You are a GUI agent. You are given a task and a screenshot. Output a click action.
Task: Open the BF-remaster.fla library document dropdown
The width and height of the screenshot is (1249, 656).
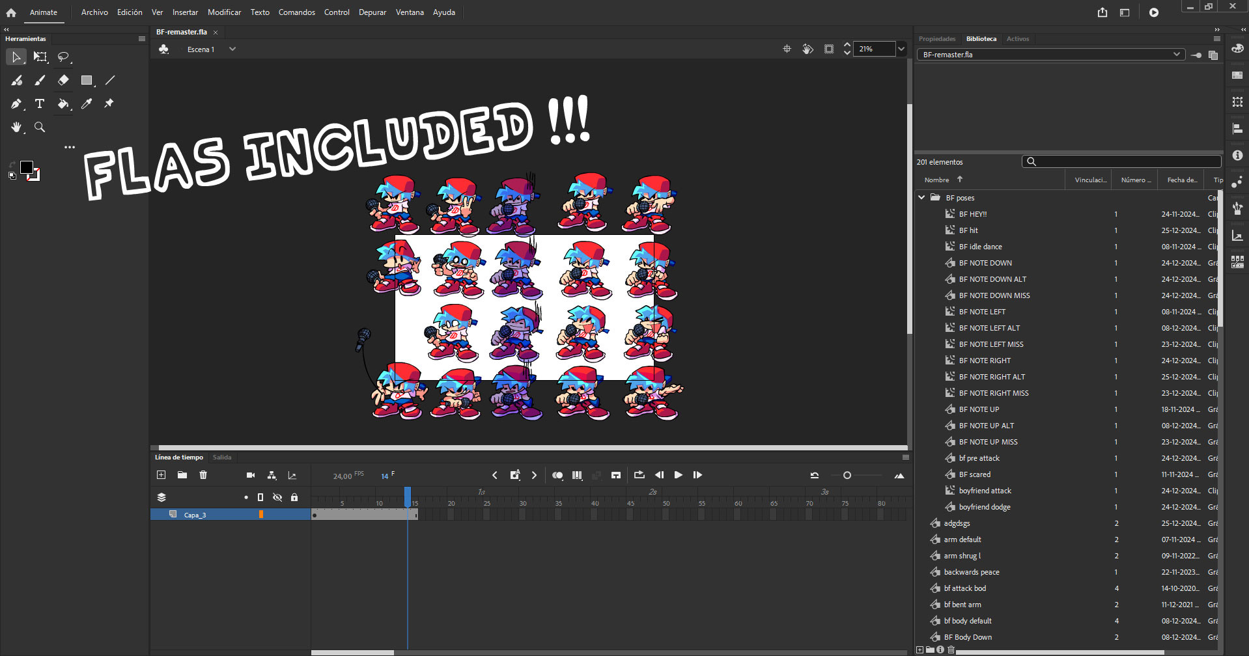1176,55
